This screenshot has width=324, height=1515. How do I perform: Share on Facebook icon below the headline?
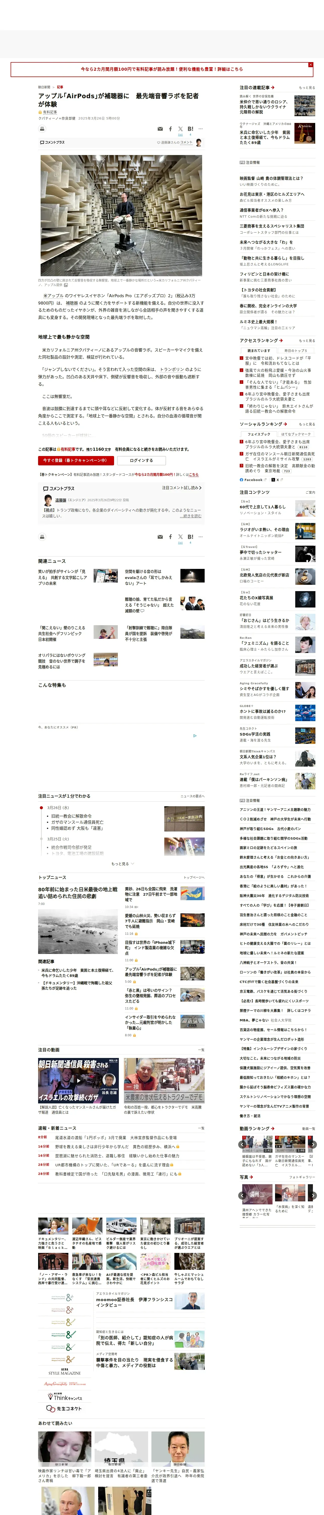(x=171, y=129)
